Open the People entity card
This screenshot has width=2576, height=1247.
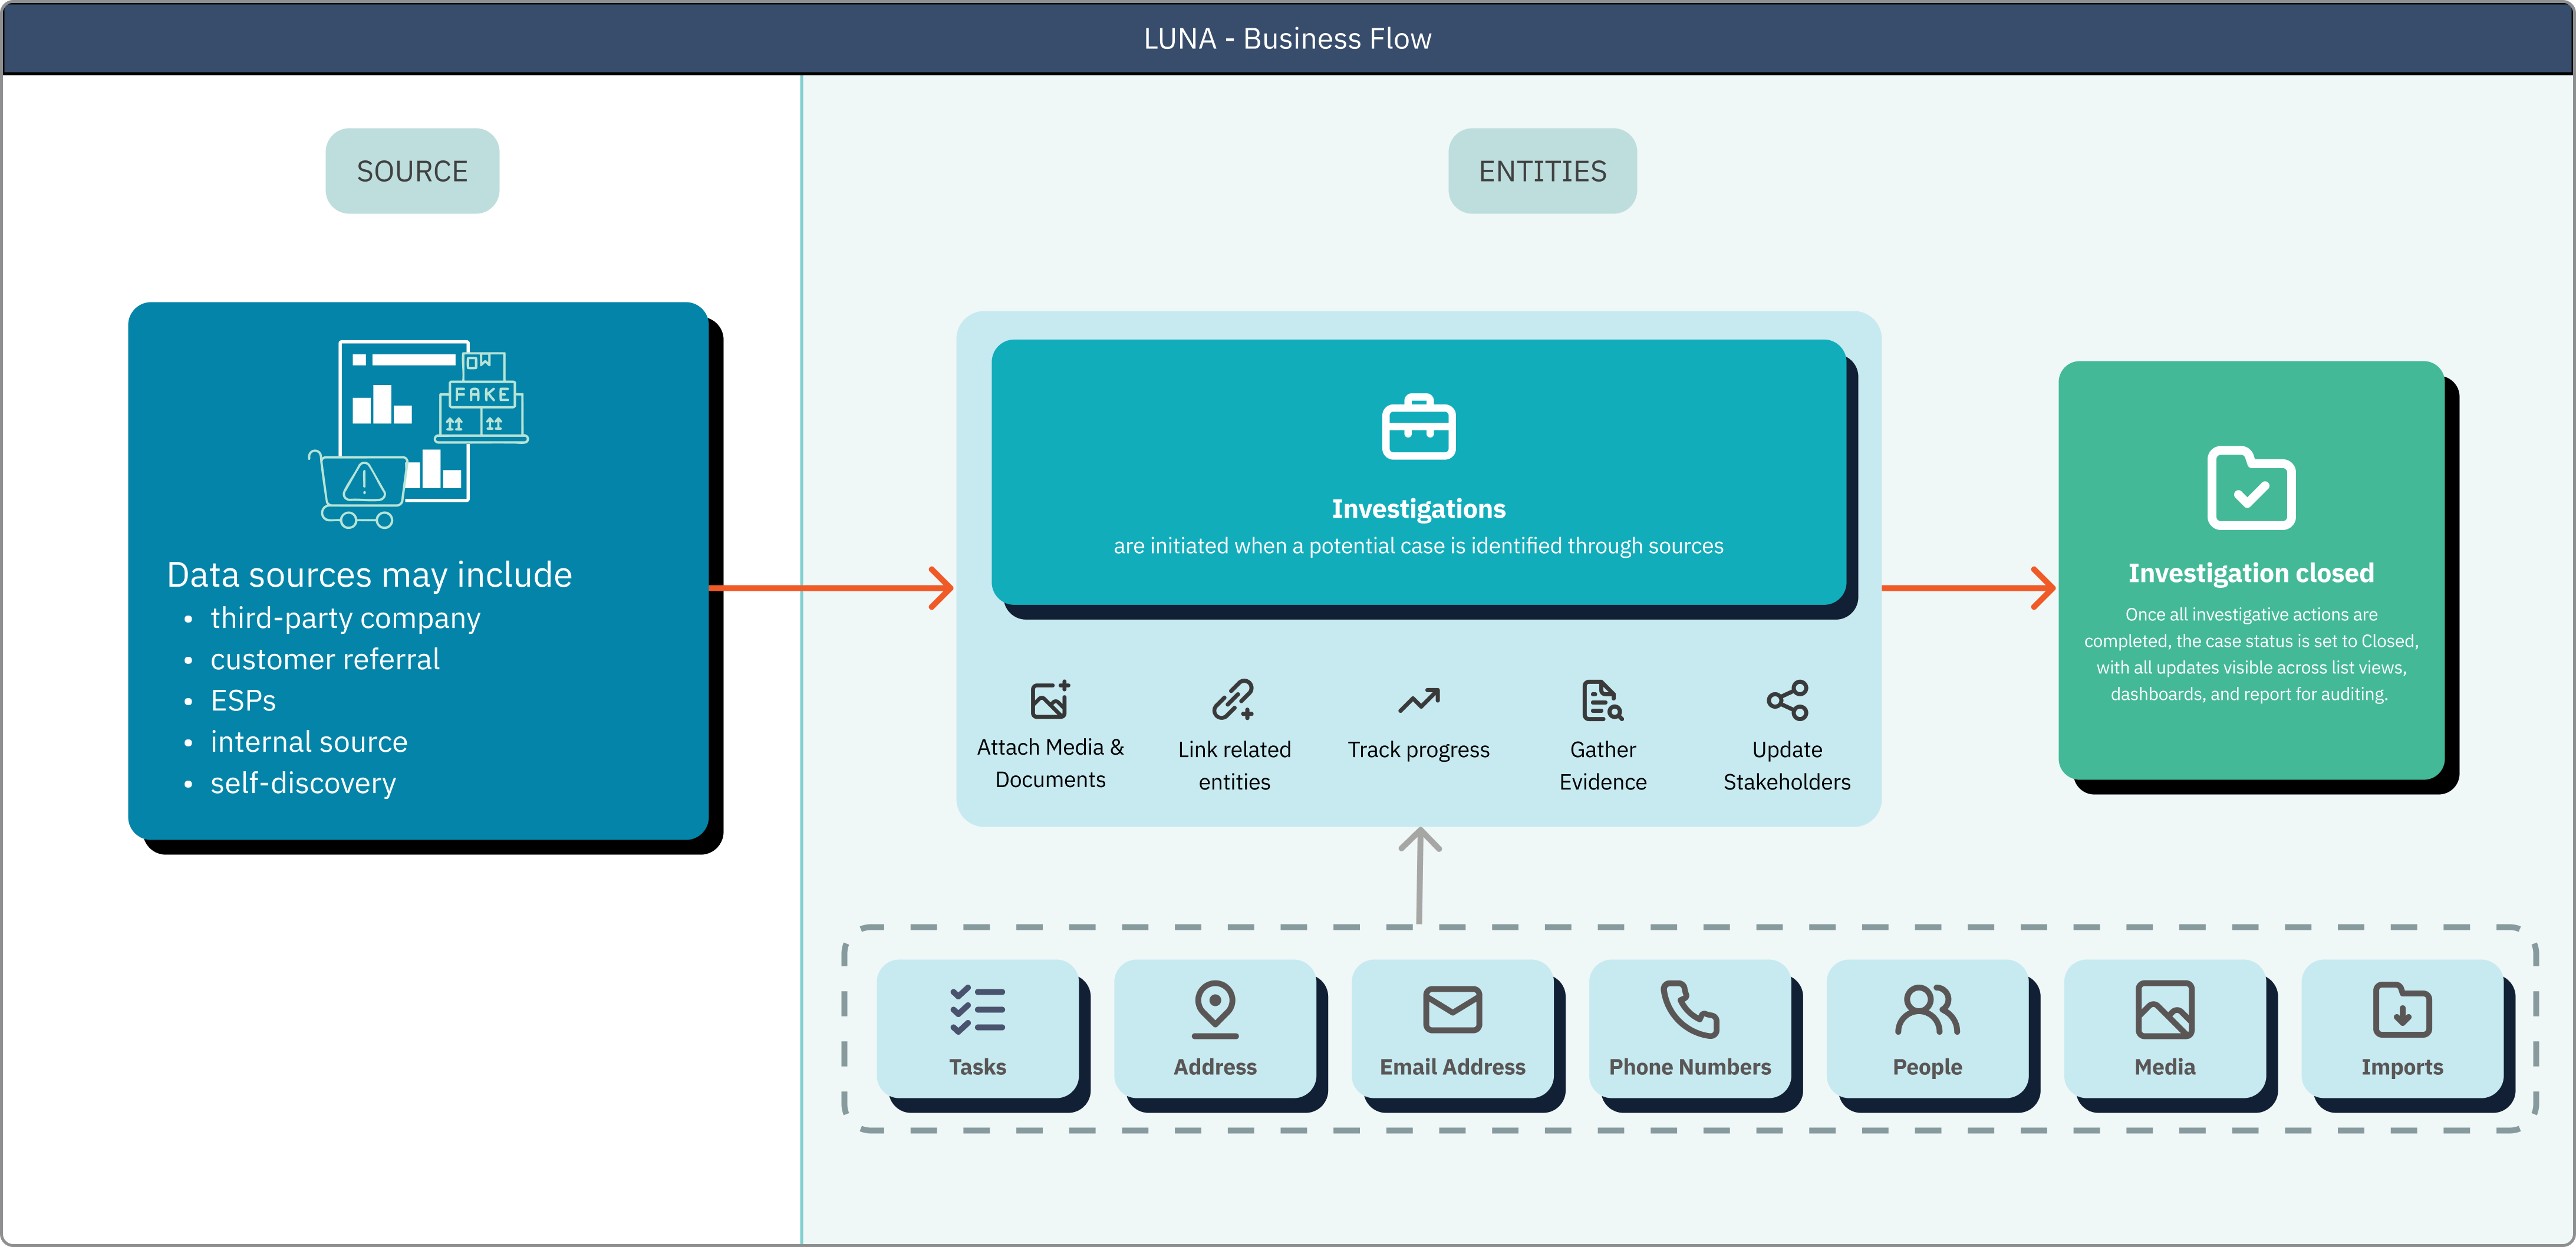coord(1927,1028)
